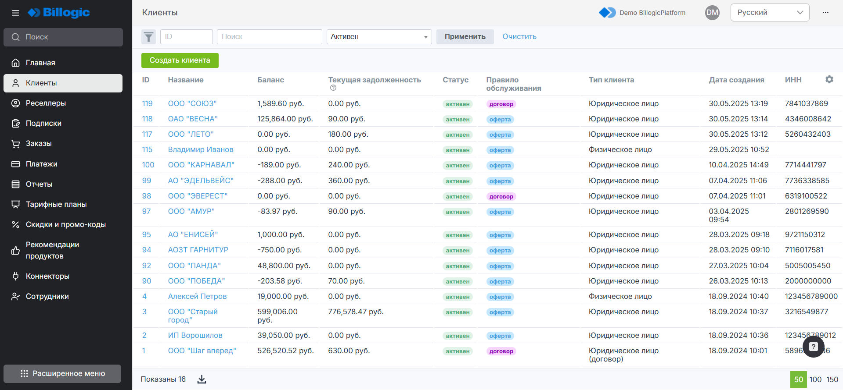Click the DM user avatar
Viewport: 843px width, 390px height.
[712, 13]
